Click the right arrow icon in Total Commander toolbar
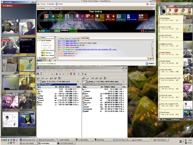This screenshot has width=193, height=145. [x=63, y=74]
